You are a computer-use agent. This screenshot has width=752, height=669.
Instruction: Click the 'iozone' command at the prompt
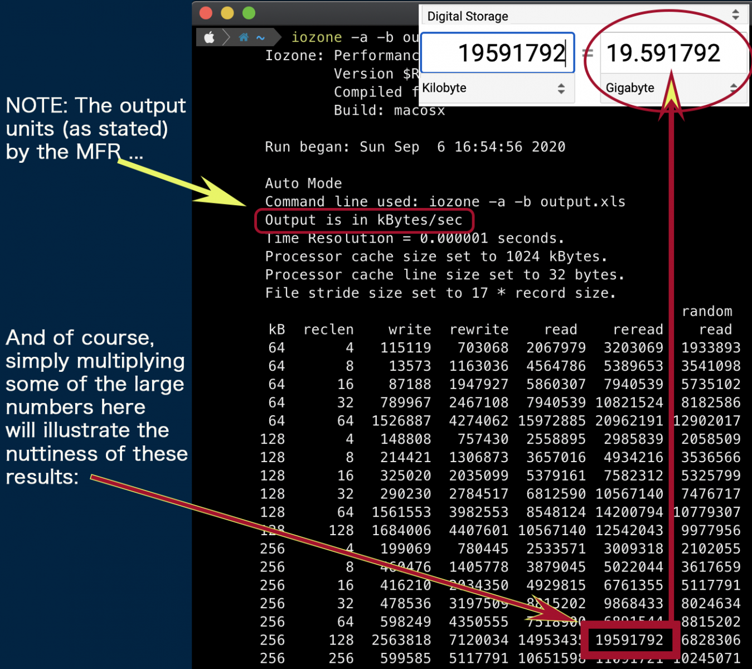317,37
